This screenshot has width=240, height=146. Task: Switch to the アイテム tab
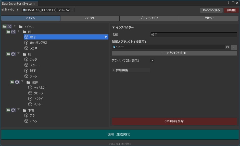(31, 18)
